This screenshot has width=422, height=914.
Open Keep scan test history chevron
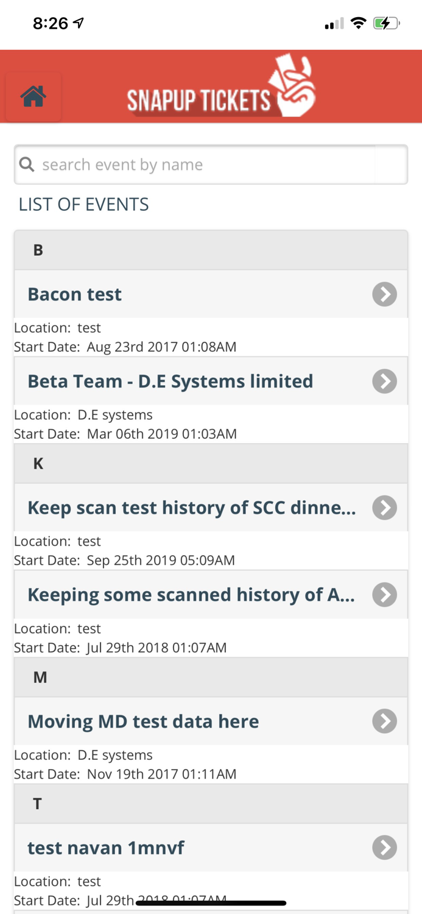(x=384, y=508)
